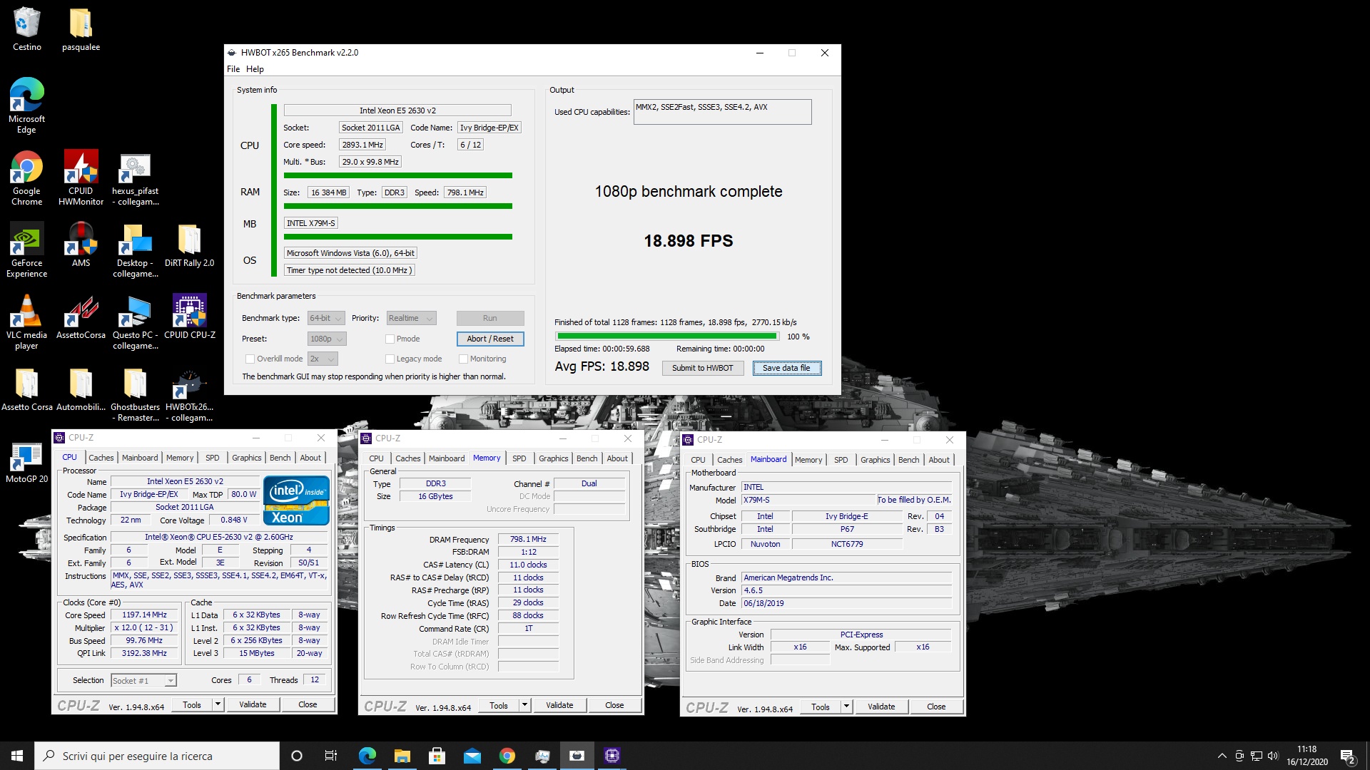Switch to CPU-Z taskbar icon

[612, 756]
